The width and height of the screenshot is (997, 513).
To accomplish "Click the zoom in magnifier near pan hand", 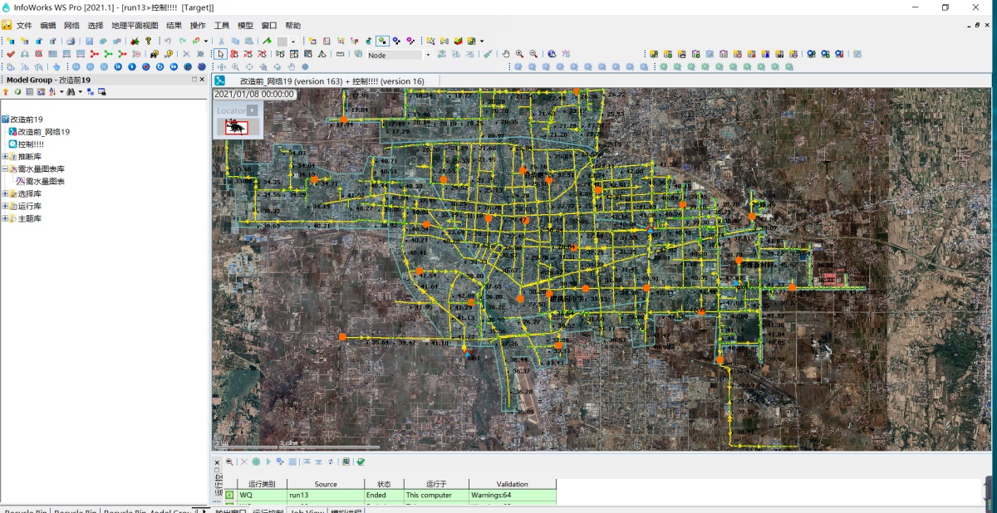I will [x=519, y=54].
